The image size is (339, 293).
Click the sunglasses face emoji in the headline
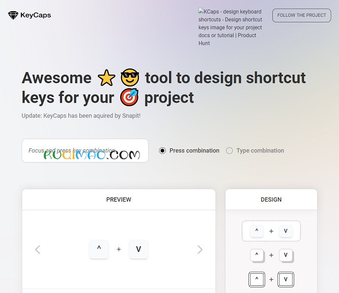(x=130, y=78)
